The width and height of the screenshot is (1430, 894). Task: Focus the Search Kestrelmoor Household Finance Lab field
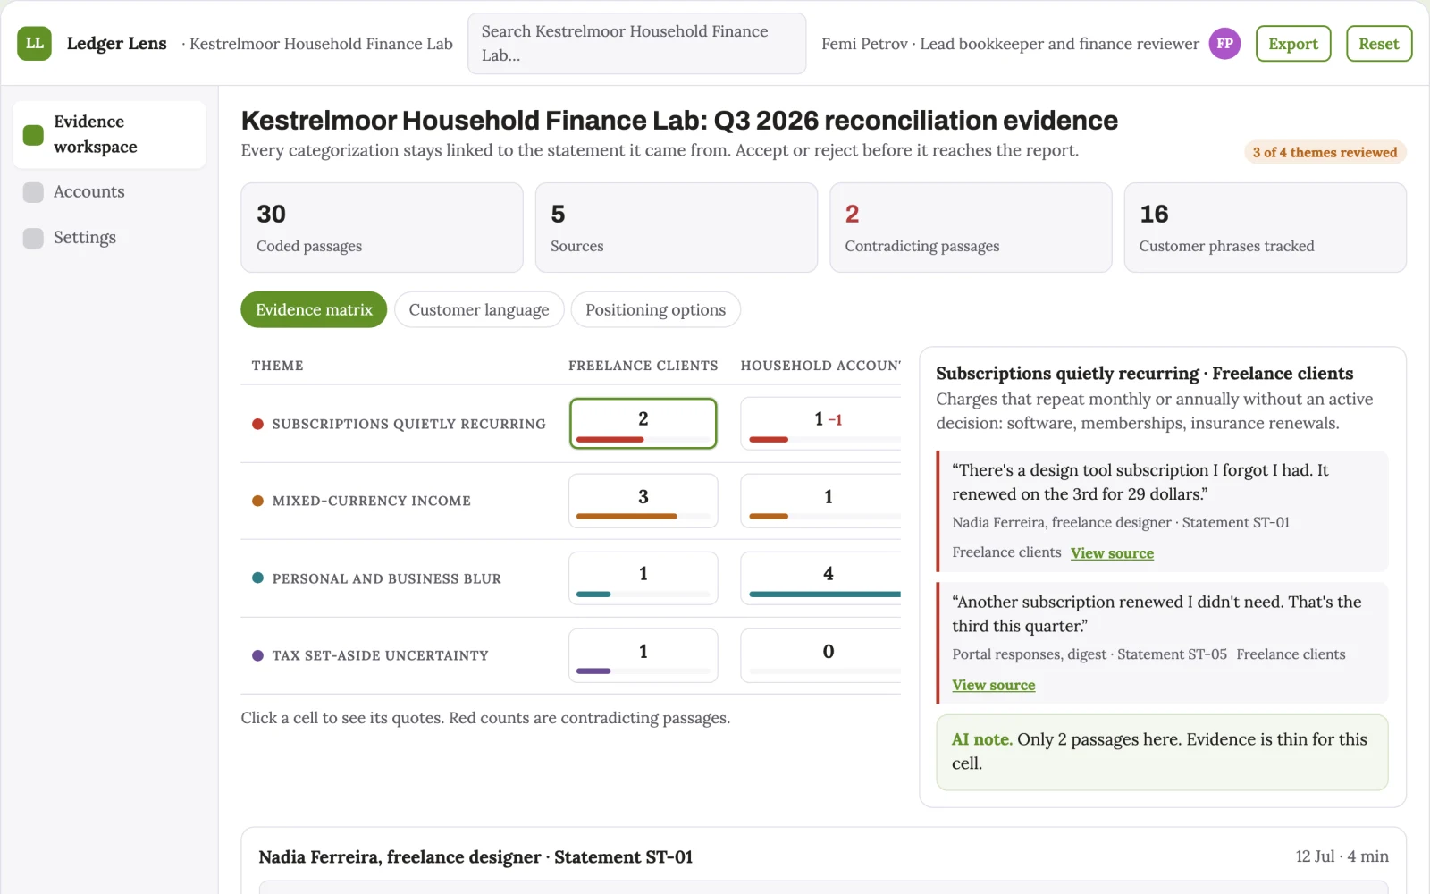tap(636, 43)
